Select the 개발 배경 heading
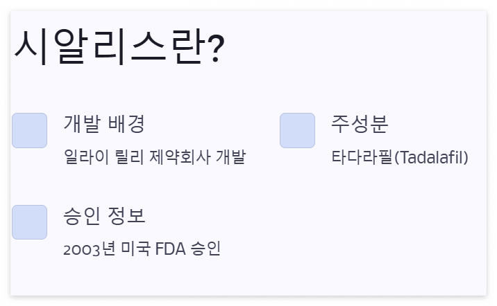Viewport: 497px width, 306px height. pos(104,124)
